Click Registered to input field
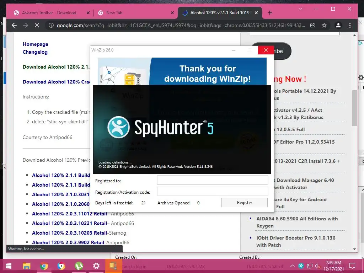This screenshot has width=364, height=273. pos(213,180)
